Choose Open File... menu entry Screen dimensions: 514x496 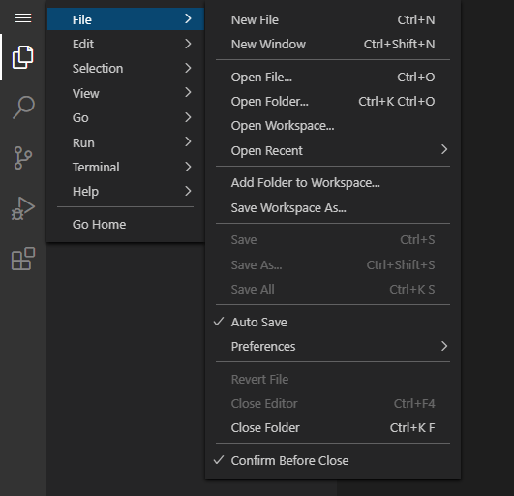[333, 77]
